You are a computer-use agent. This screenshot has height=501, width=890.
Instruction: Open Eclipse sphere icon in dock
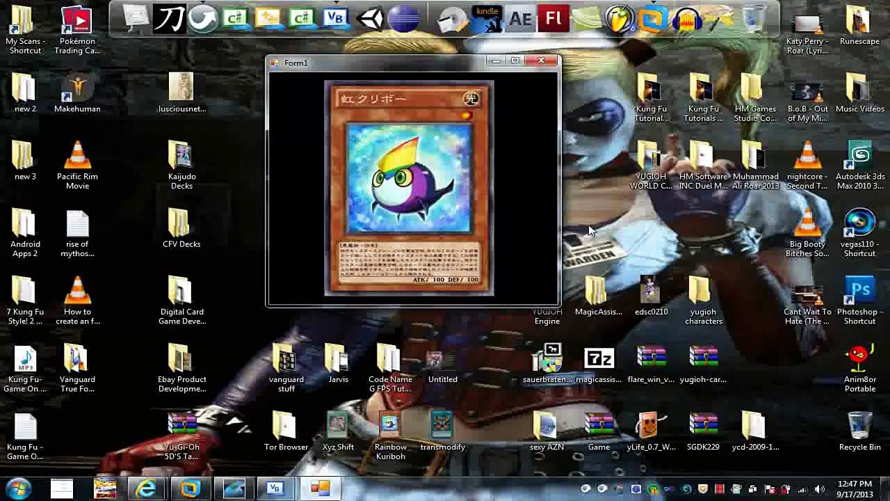pyautogui.click(x=404, y=19)
